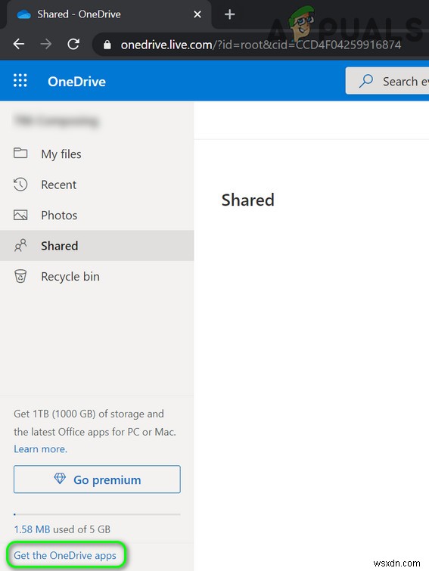The image size is (429, 571).
Task: Select Shared in the sidebar
Action: tap(97, 246)
